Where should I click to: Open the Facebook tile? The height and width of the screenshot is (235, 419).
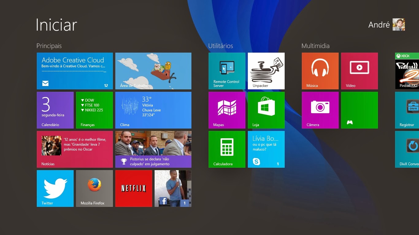coord(173,188)
